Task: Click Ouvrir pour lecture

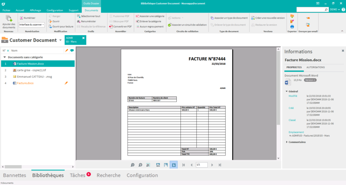Action: (61, 26)
